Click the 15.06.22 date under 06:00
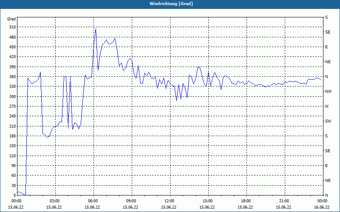The image size is (340, 212). [92, 207]
